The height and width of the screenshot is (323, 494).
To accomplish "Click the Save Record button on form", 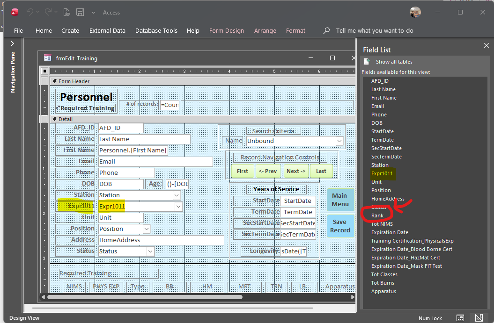I will 340,226.
